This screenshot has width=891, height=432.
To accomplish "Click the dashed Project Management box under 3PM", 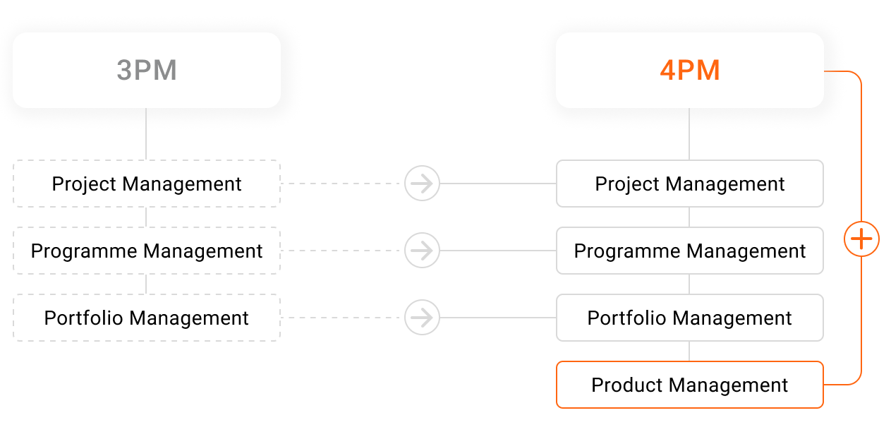I will [147, 184].
